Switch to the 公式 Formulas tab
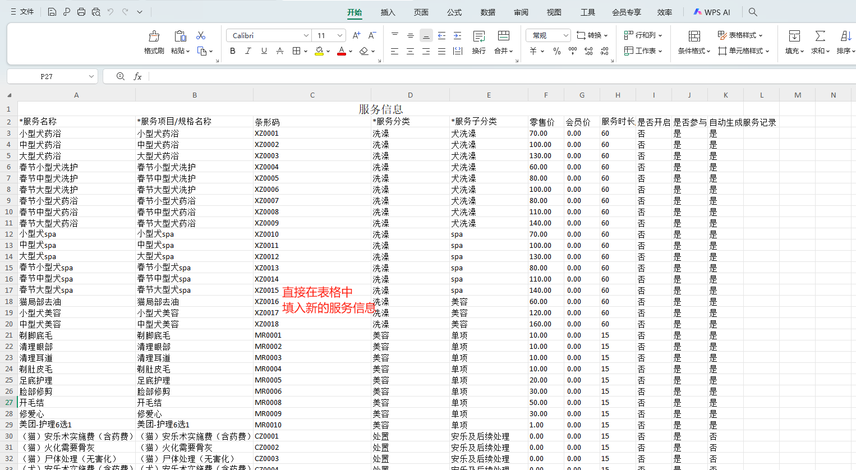The image size is (856, 470). pos(454,12)
